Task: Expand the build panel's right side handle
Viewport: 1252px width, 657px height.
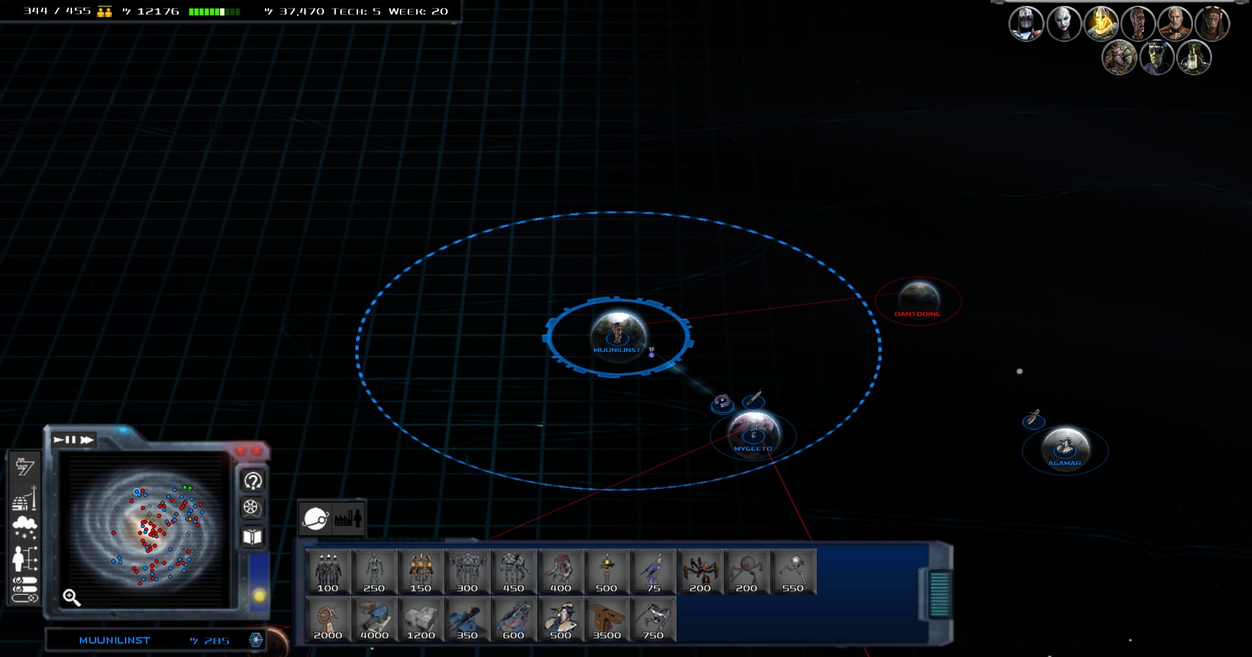Action: pyautogui.click(x=939, y=594)
